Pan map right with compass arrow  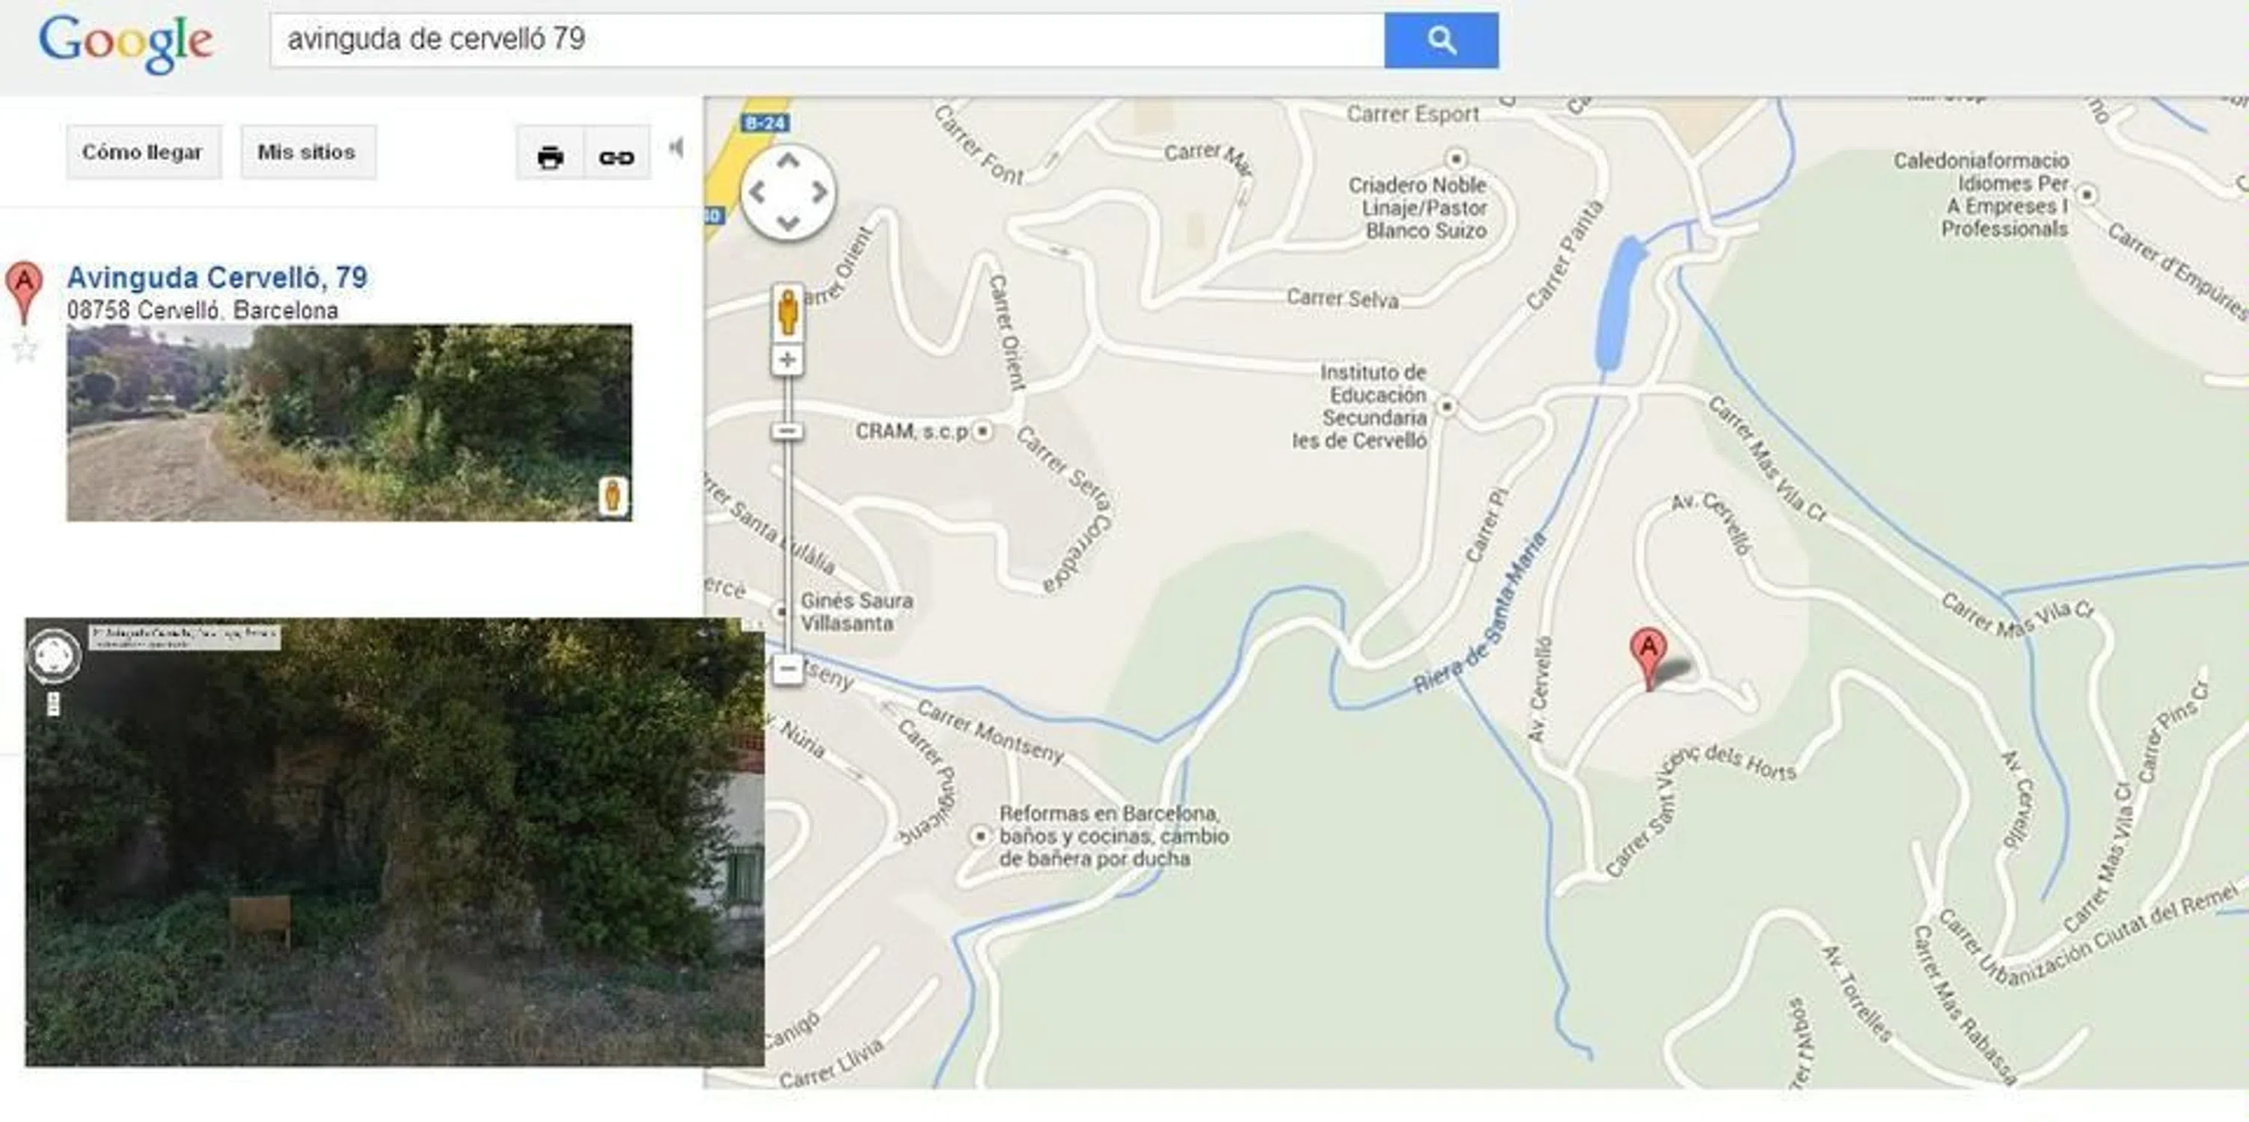pyautogui.click(x=819, y=192)
